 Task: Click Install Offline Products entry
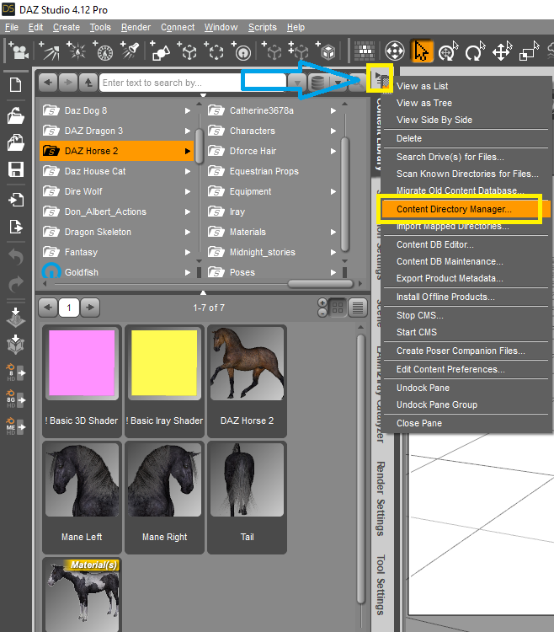(x=445, y=297)
